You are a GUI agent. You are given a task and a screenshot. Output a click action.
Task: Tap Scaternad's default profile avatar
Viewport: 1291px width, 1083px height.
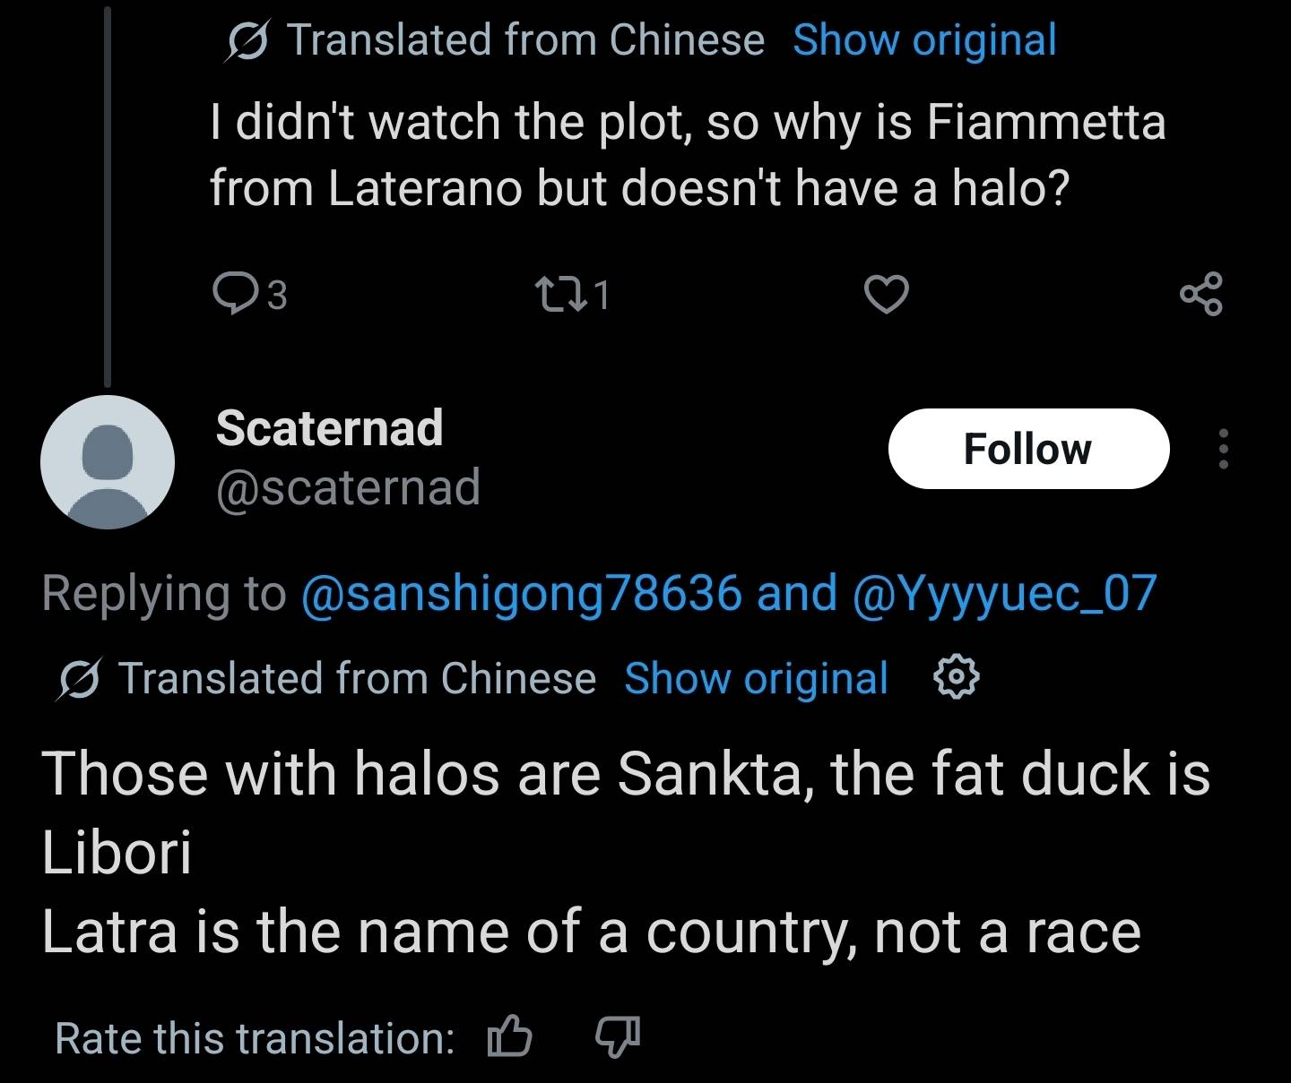point(108,462)
